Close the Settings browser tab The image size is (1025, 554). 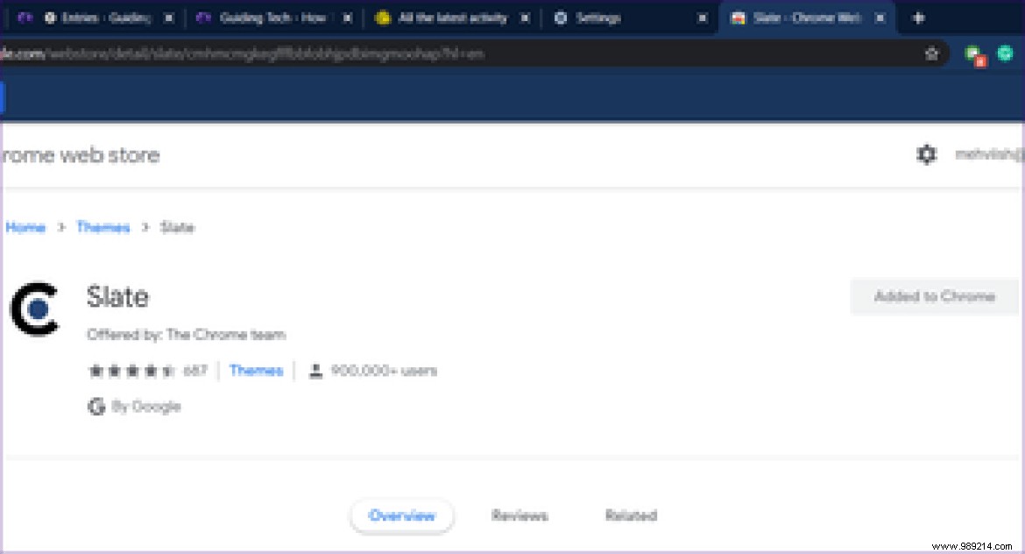click(702, 18)
